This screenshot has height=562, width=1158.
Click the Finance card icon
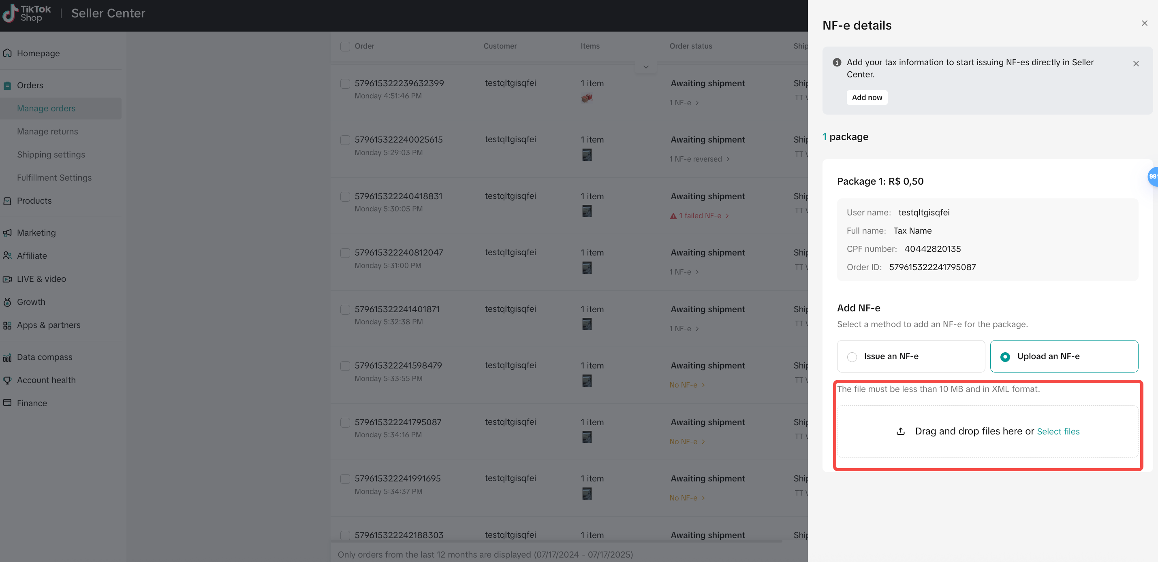tap(7, 403)
